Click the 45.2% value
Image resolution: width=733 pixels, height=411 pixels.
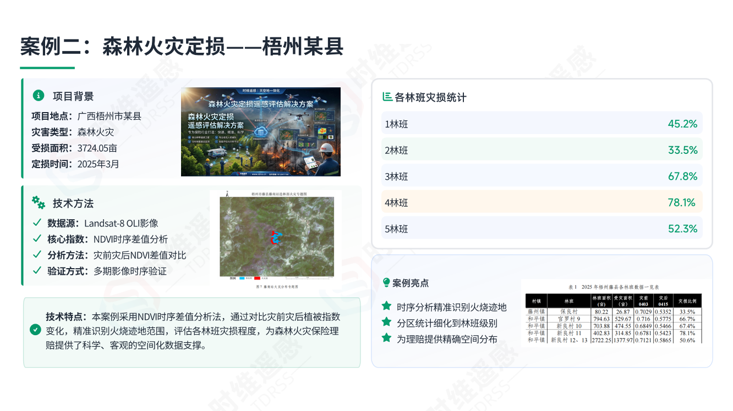(682, 124)
